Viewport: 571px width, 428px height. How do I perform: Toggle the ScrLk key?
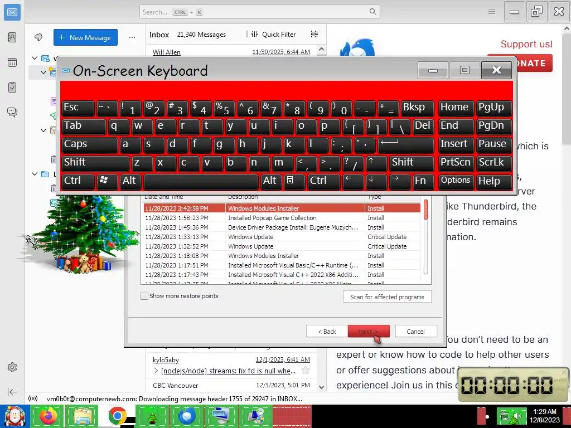coord(494,163)
